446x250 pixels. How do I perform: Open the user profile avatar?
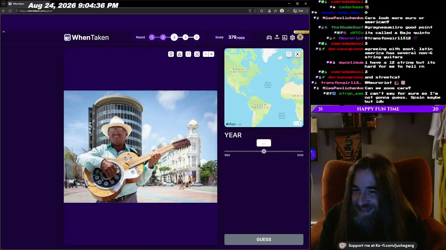point(300,37)
